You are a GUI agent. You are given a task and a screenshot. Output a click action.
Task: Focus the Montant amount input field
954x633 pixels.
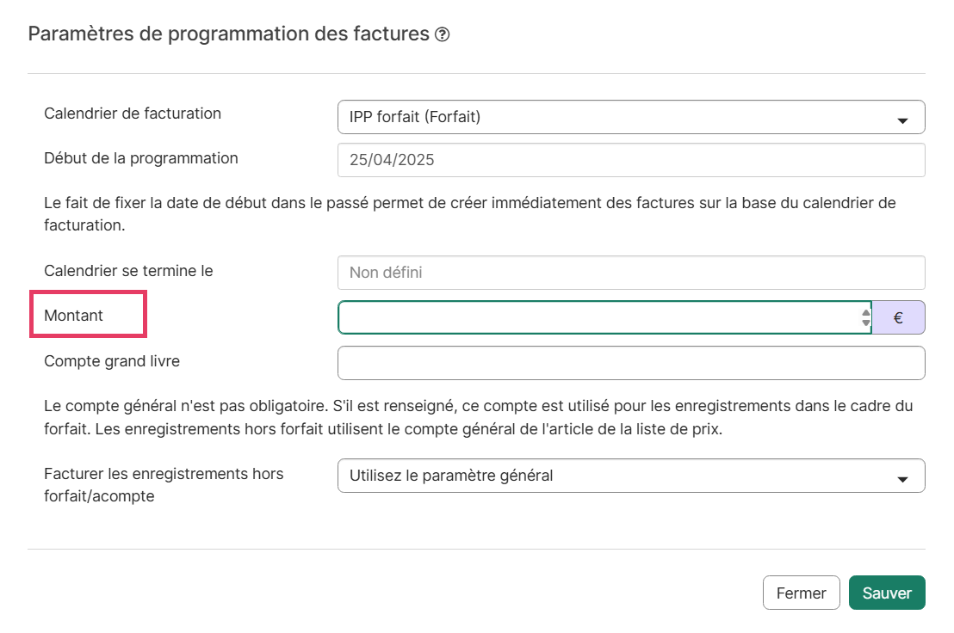tap(598, 317)
